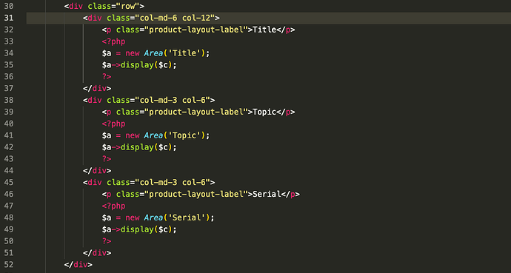Click the 'Title' string argument on line 34

(184, 53)
